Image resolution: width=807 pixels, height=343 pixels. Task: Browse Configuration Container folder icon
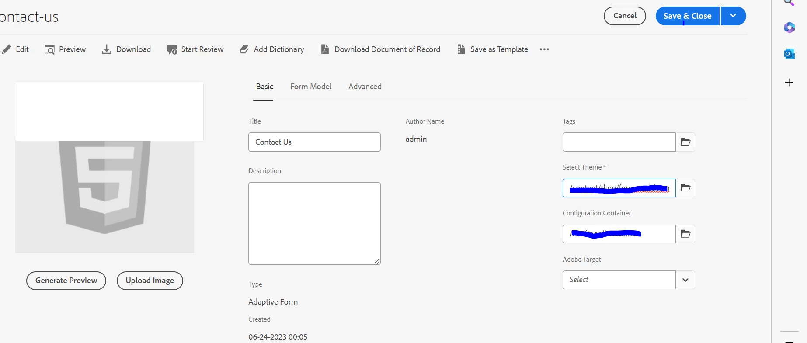685,234
